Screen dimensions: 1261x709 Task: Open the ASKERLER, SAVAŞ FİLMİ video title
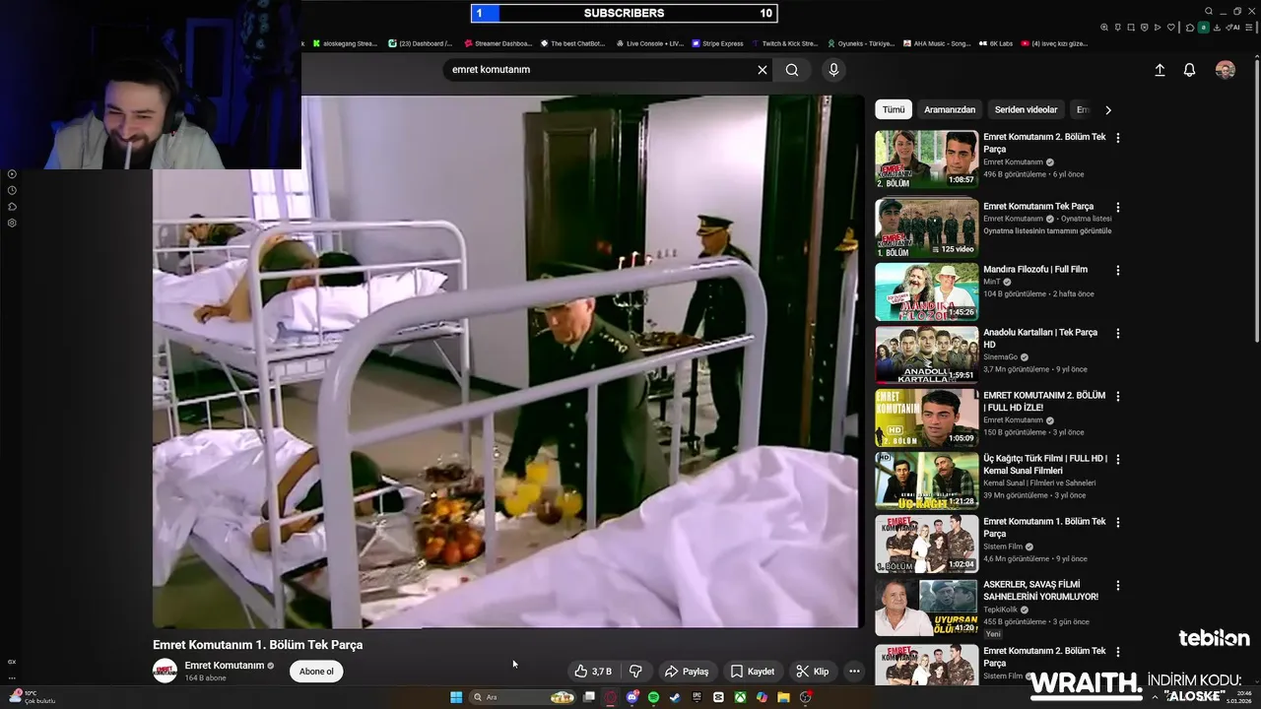click(x=1040, y=590)
